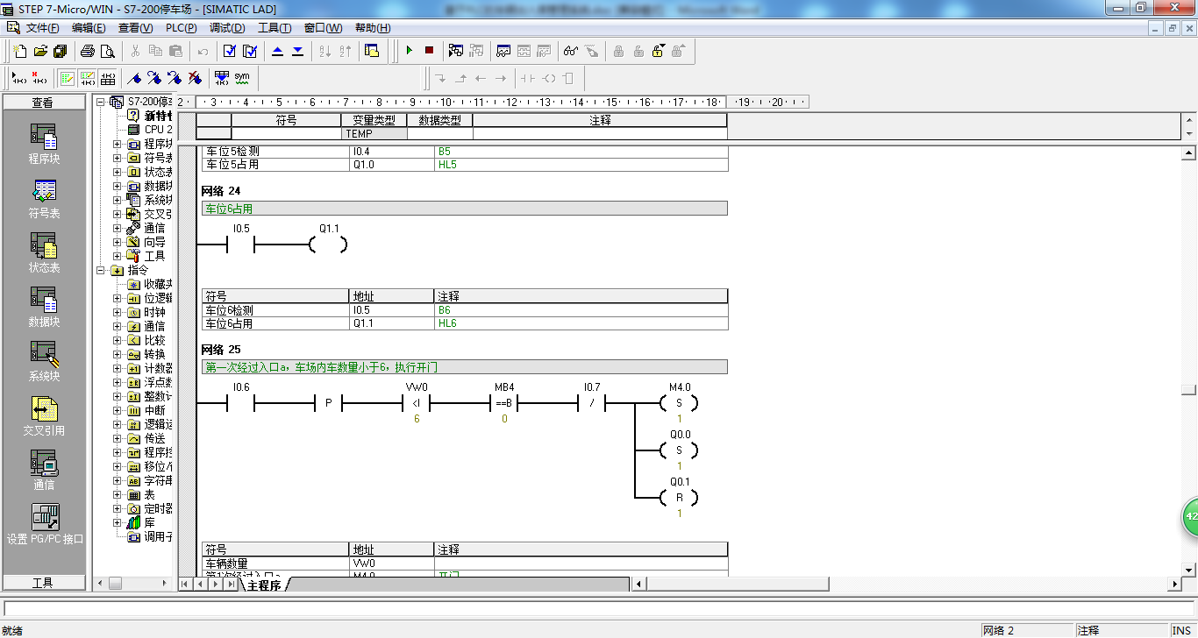1198x638 pixels.
Task: Open Symbol Table from the View bar
Action: click(x=44, y=199)
